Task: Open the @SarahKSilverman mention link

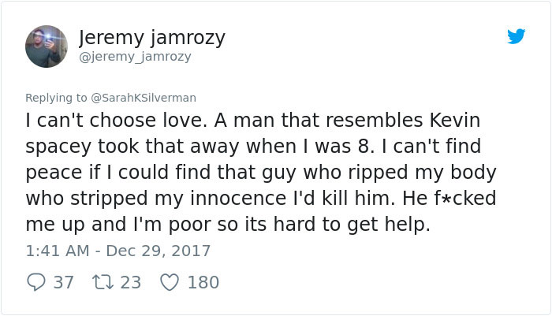Action: point(144,98)
